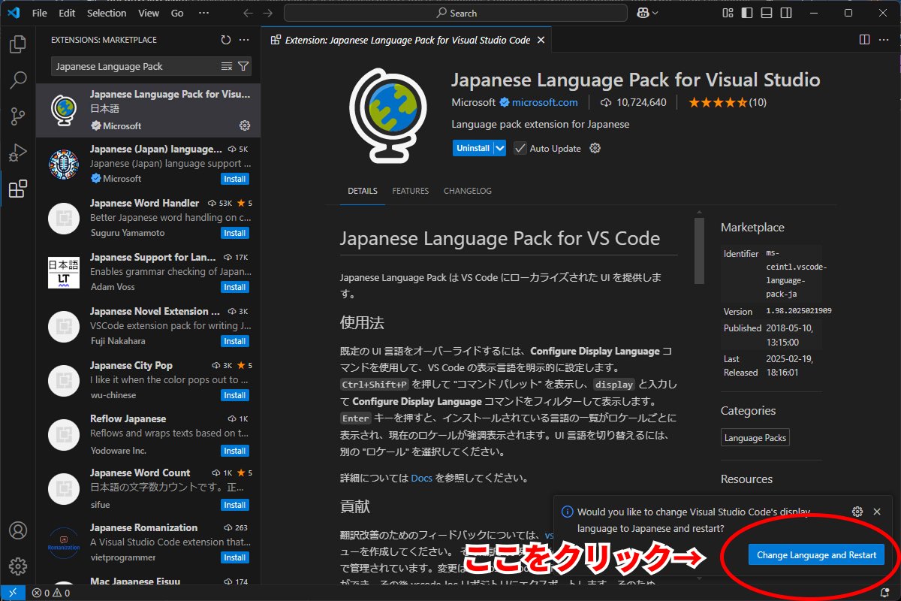901x601 pixels.
Task: Close the display language notification
Action: tap(877, 512)
